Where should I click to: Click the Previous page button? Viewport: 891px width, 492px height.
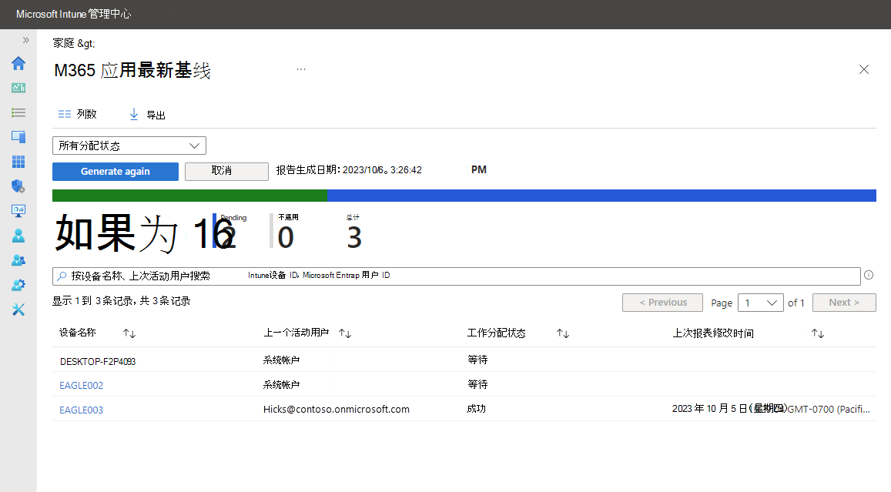click(x=662, y=303)
